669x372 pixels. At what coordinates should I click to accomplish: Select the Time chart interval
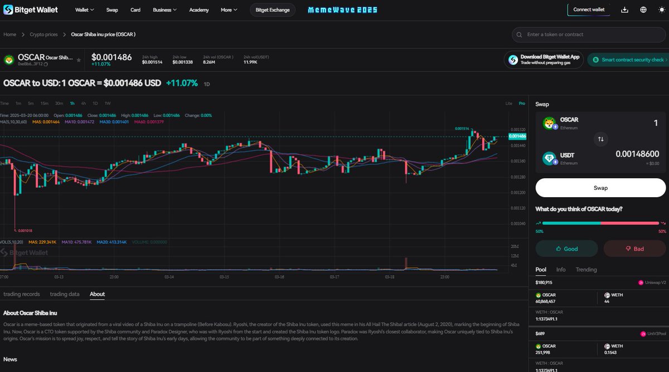[4, 103]
